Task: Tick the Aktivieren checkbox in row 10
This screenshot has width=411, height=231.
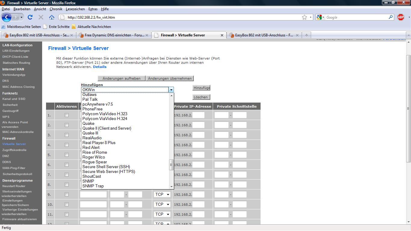Action: click(66, 205)
